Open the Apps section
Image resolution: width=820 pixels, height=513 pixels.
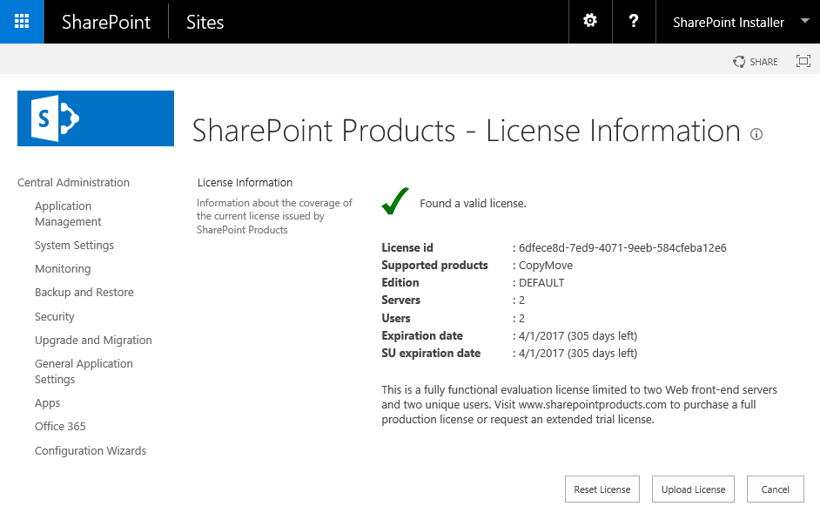tap(47, 402)
